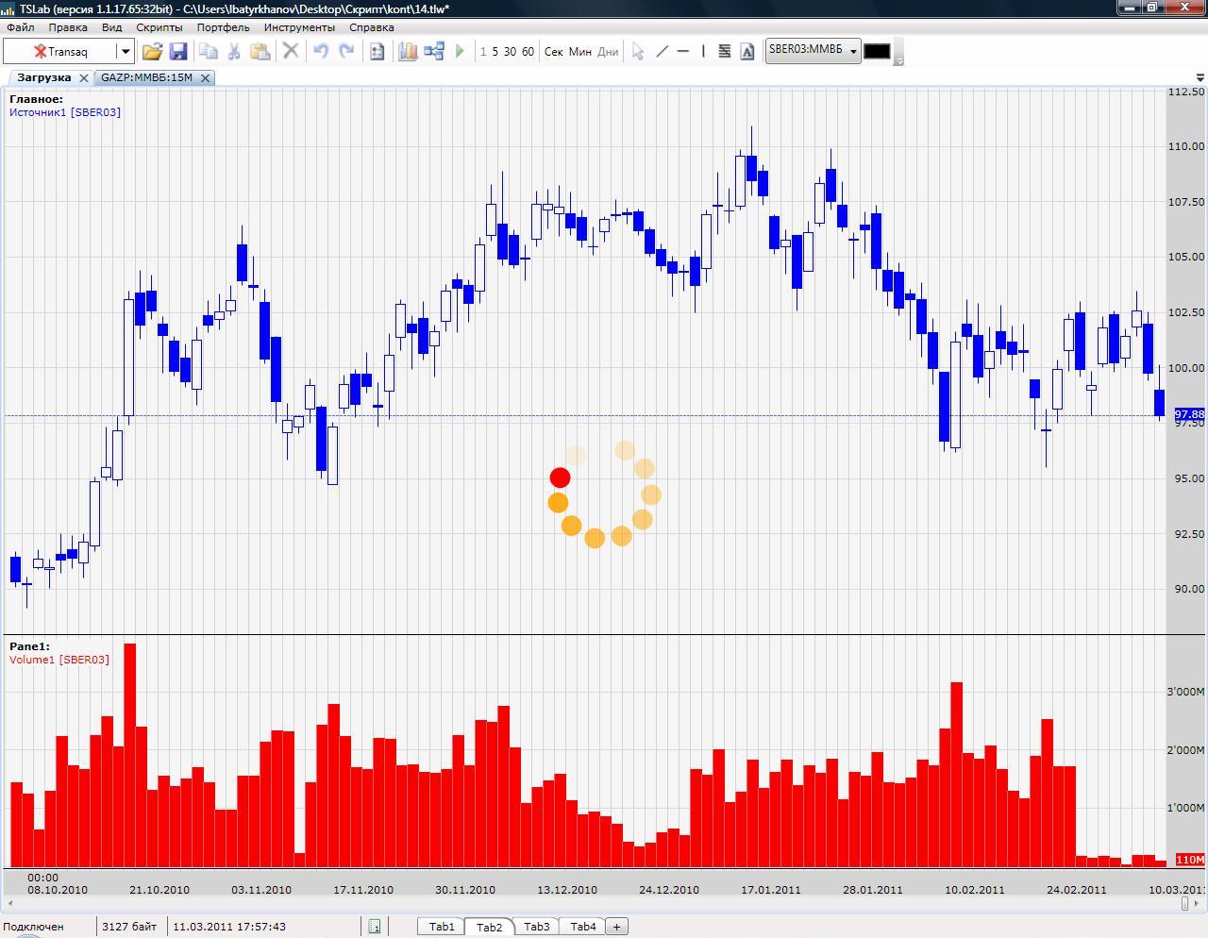Switch timeframe unit to Дни
1208x938 pixels.
click(x=608, y=52)
